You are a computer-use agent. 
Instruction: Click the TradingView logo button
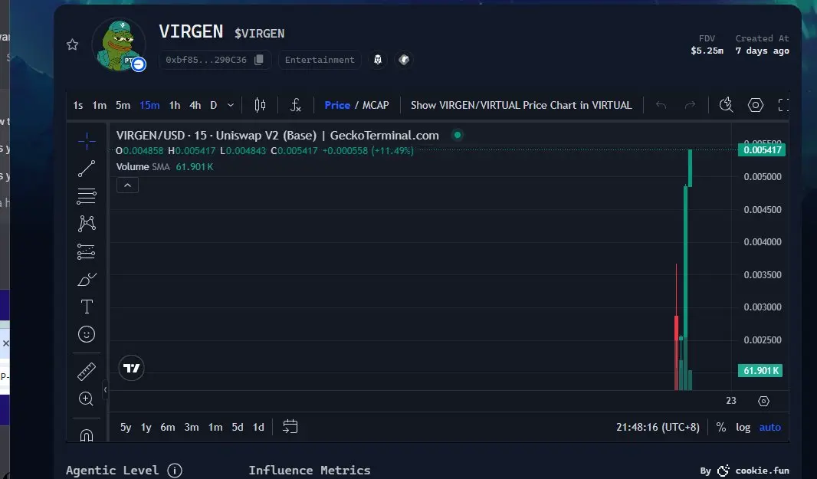131,368
